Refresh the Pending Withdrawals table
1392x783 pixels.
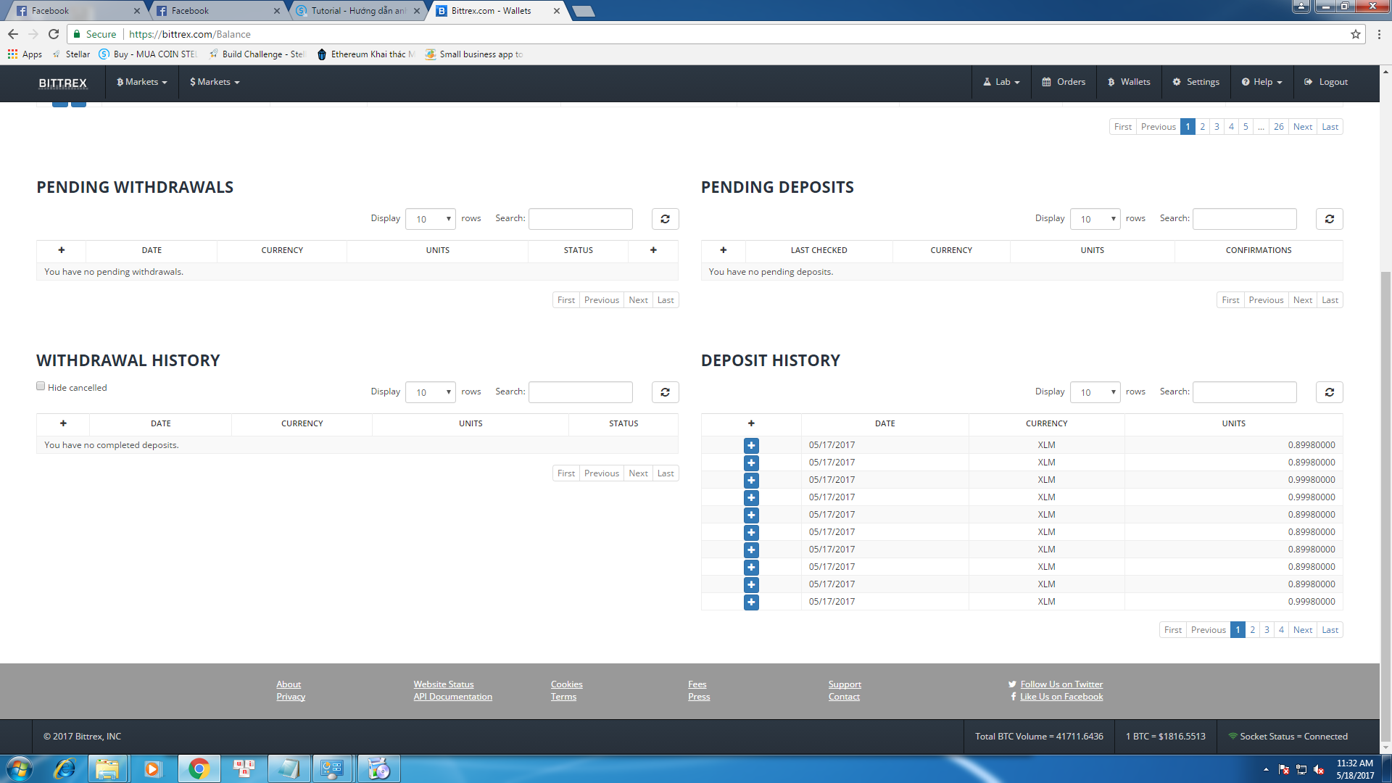pyautogui.click(x=665, y=219)
